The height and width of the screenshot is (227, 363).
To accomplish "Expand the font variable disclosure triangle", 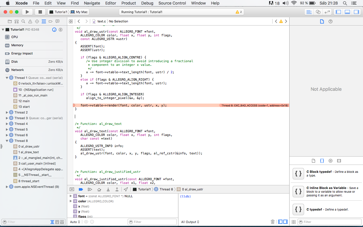I will click(71, 196).
